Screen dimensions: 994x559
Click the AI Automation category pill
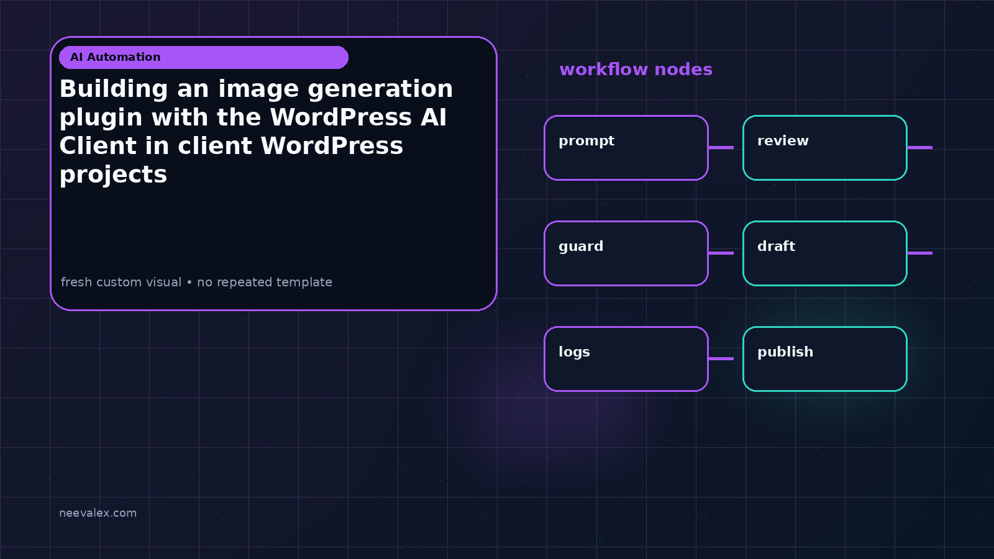coord(204,57)
